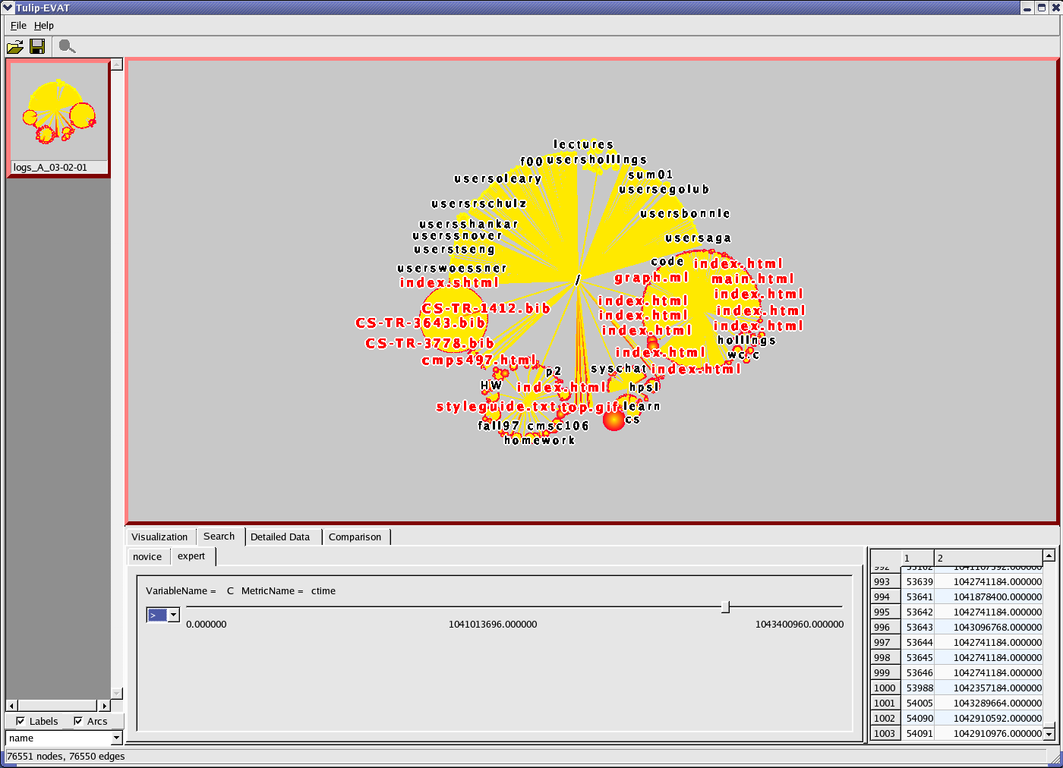This screenshot has width=1063, height=768.
Task: Click the data table scroll-down arrow
Action: point(1049,734)
